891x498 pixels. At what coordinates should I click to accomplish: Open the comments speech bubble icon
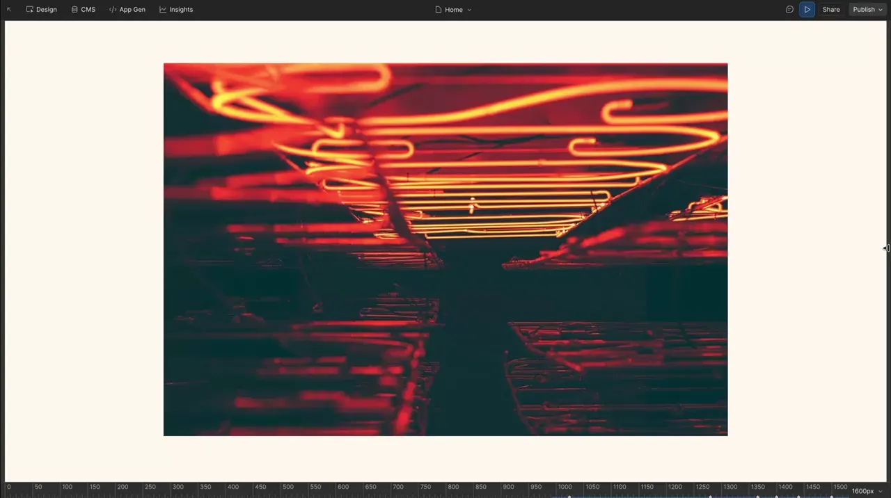789,10
